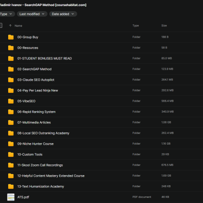
Task: Click the 188 B size value
Action: click(165, 37)
